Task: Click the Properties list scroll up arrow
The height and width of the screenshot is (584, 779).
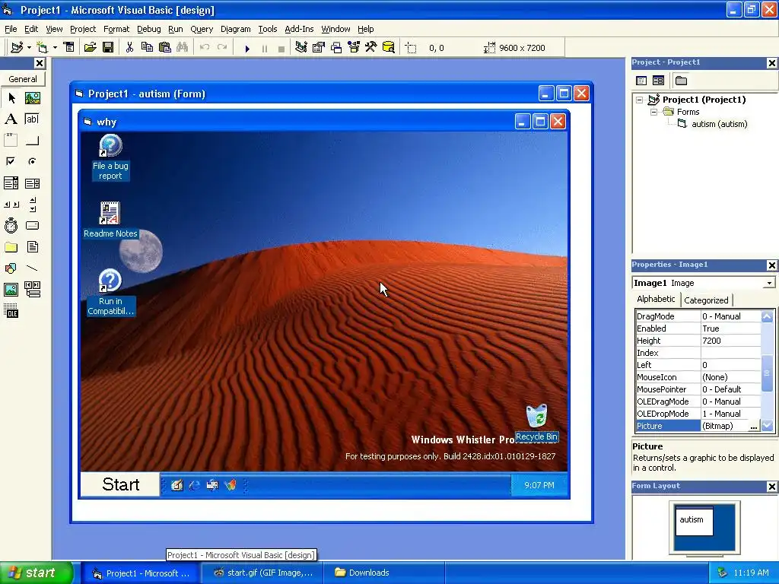Action: pyautogui.click(x=767, y=316)
